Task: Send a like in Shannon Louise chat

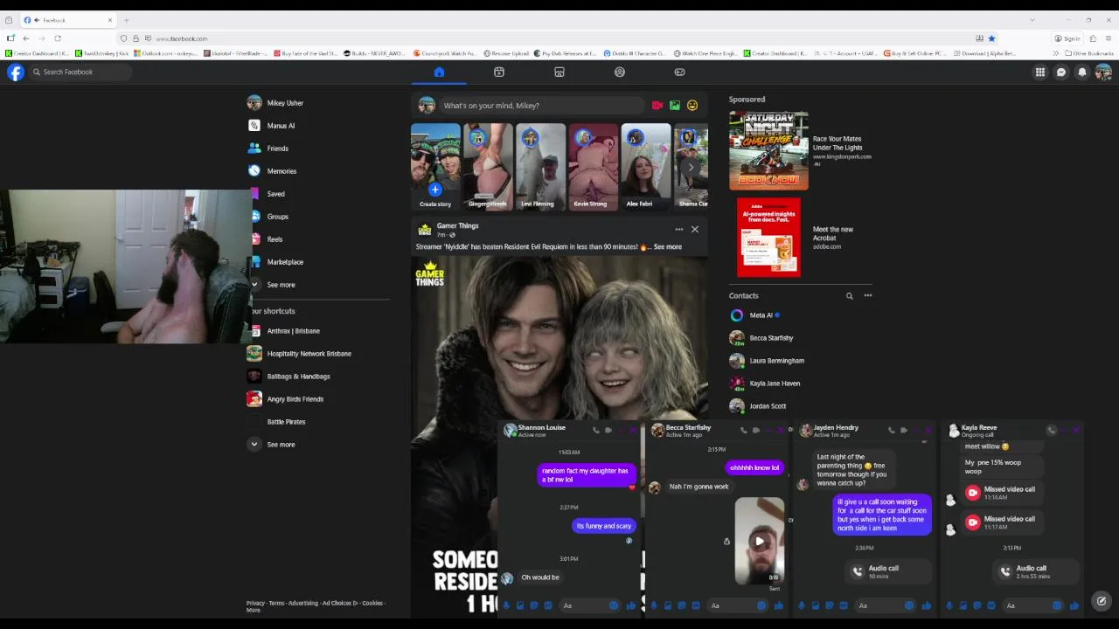Action: click(631, 605)
